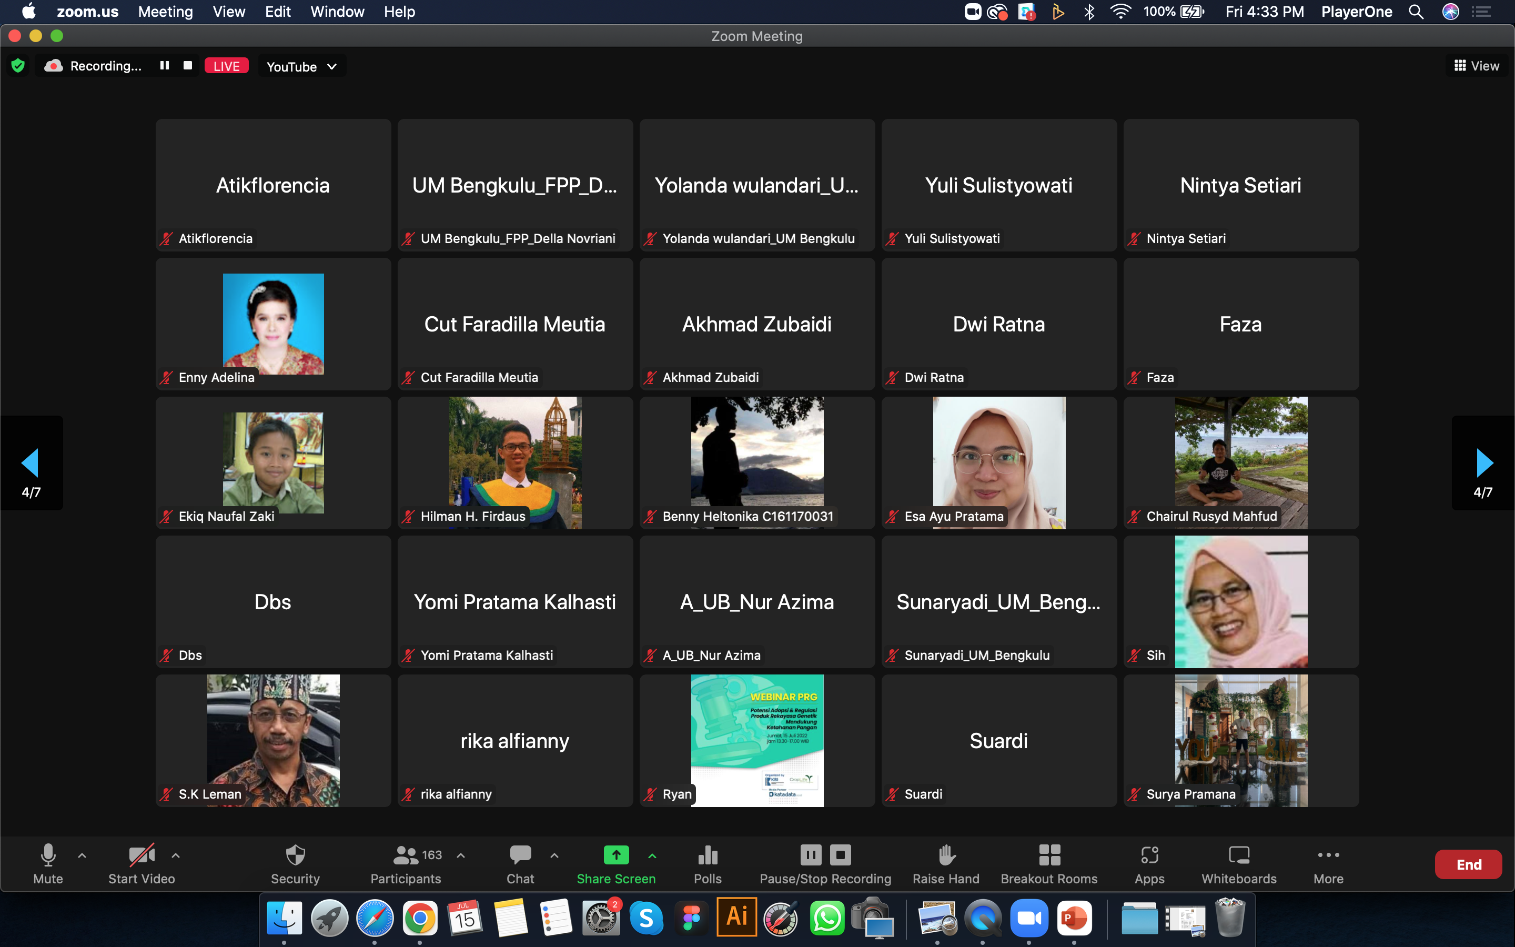The height and width of the screenshot is (947, 1515).
Task: Stop recording with the top stop icon
Action: 187,66
